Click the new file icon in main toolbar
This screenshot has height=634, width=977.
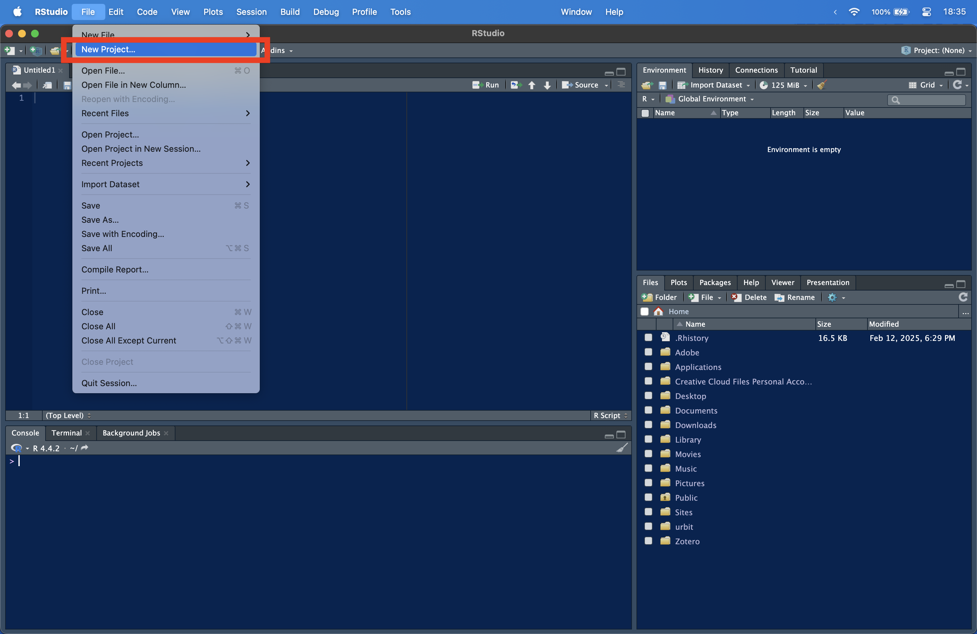point(9,50)
